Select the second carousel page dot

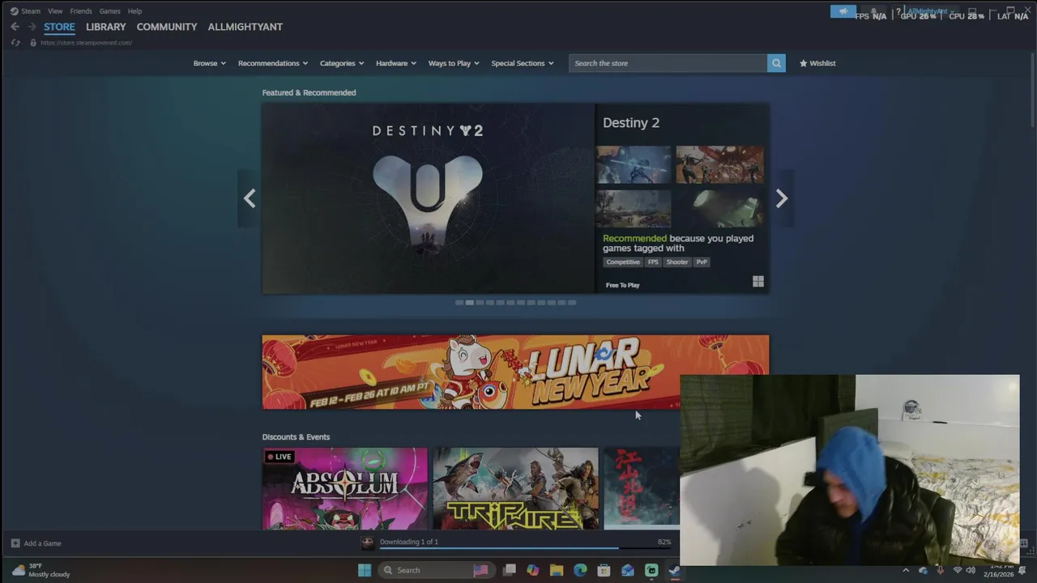click(470, 303)
